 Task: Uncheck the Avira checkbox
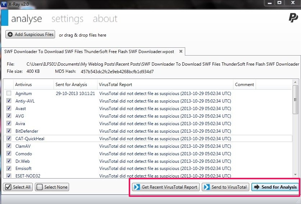(x=9, y=123)
